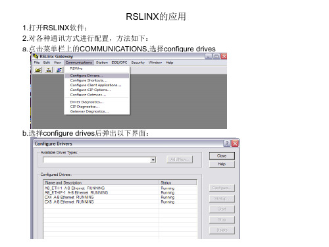The image size is (329, 247).
Task: Click the Configure button
Action: 222,188
